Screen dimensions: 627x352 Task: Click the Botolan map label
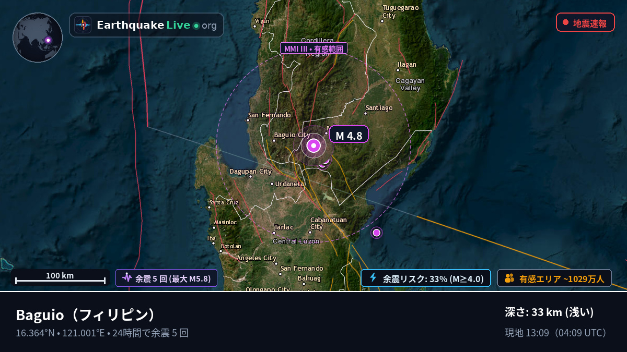tap(231, 246)
